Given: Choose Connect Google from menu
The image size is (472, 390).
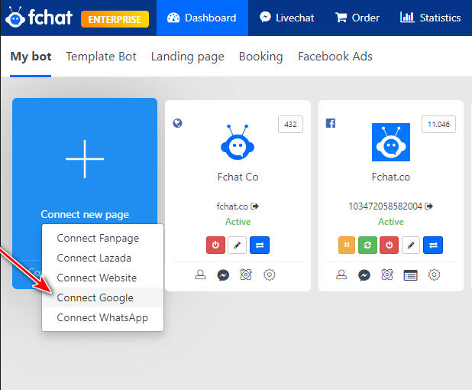Looking at the screenshot, I should click(102, 297).
